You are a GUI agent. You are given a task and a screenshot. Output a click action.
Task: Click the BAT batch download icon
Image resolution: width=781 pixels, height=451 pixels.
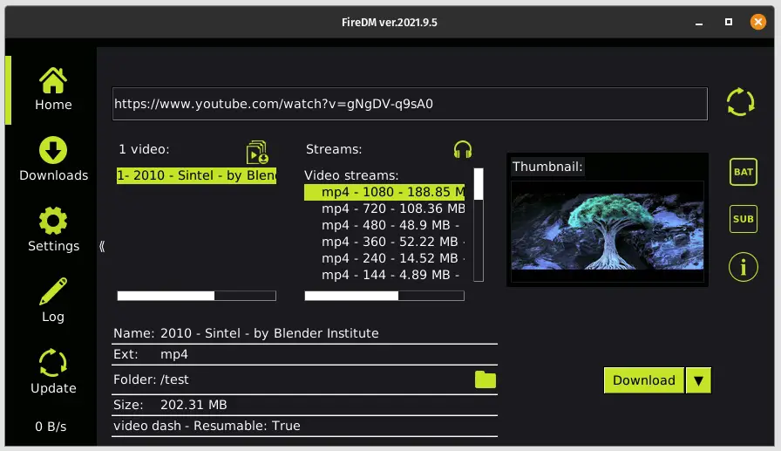(x=744, y=172)
